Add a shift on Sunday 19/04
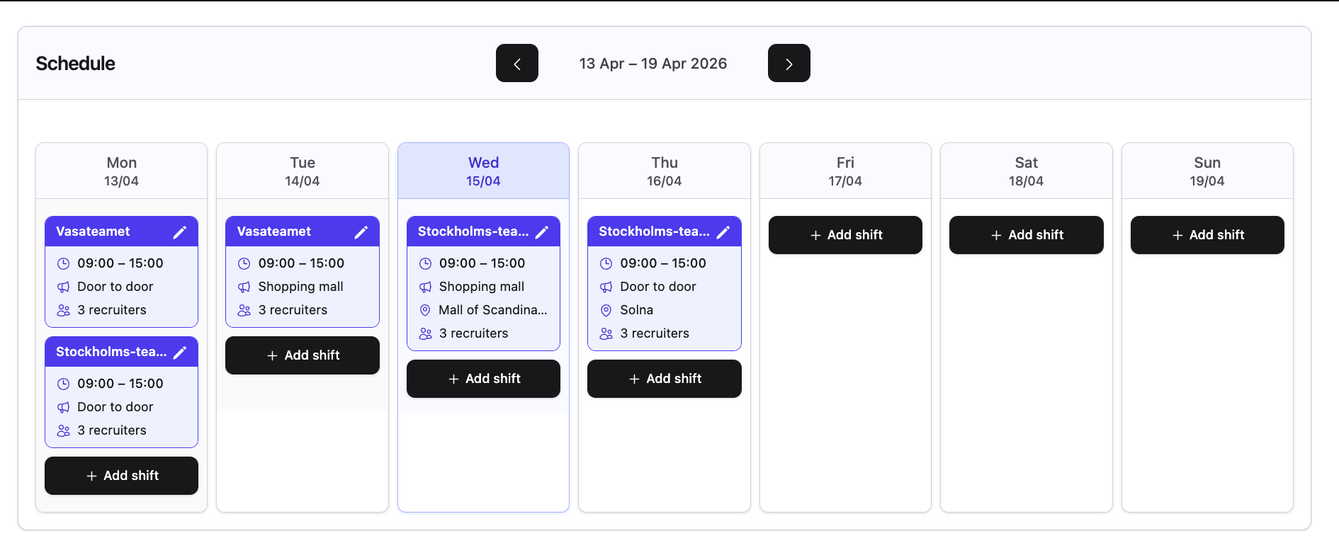1339x555 pixels. tap(1207, 235)
